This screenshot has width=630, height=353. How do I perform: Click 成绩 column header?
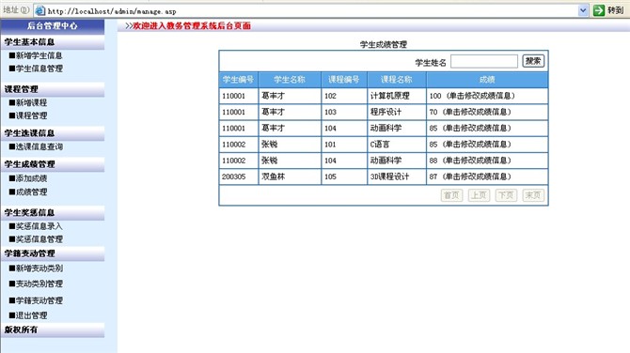pos(487,80)
